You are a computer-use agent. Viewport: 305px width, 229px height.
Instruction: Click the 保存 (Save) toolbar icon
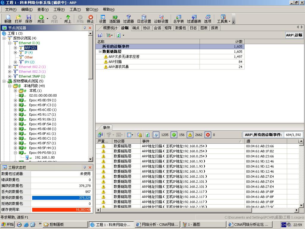(29, 19)
